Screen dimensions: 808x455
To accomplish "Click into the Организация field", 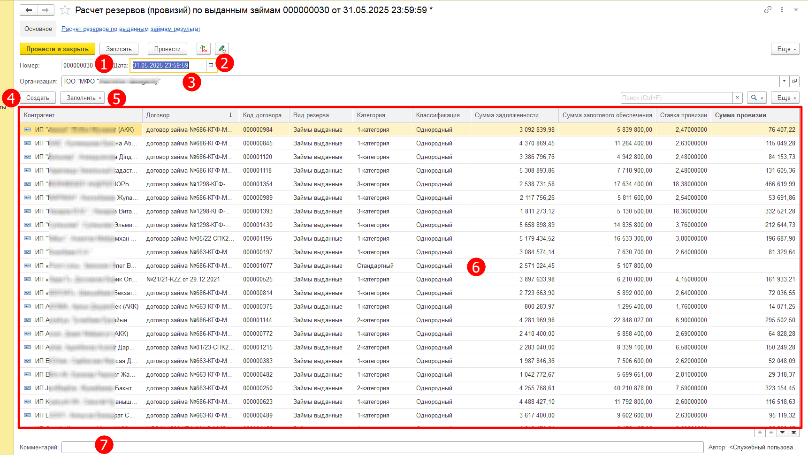I will click(420, 81).
